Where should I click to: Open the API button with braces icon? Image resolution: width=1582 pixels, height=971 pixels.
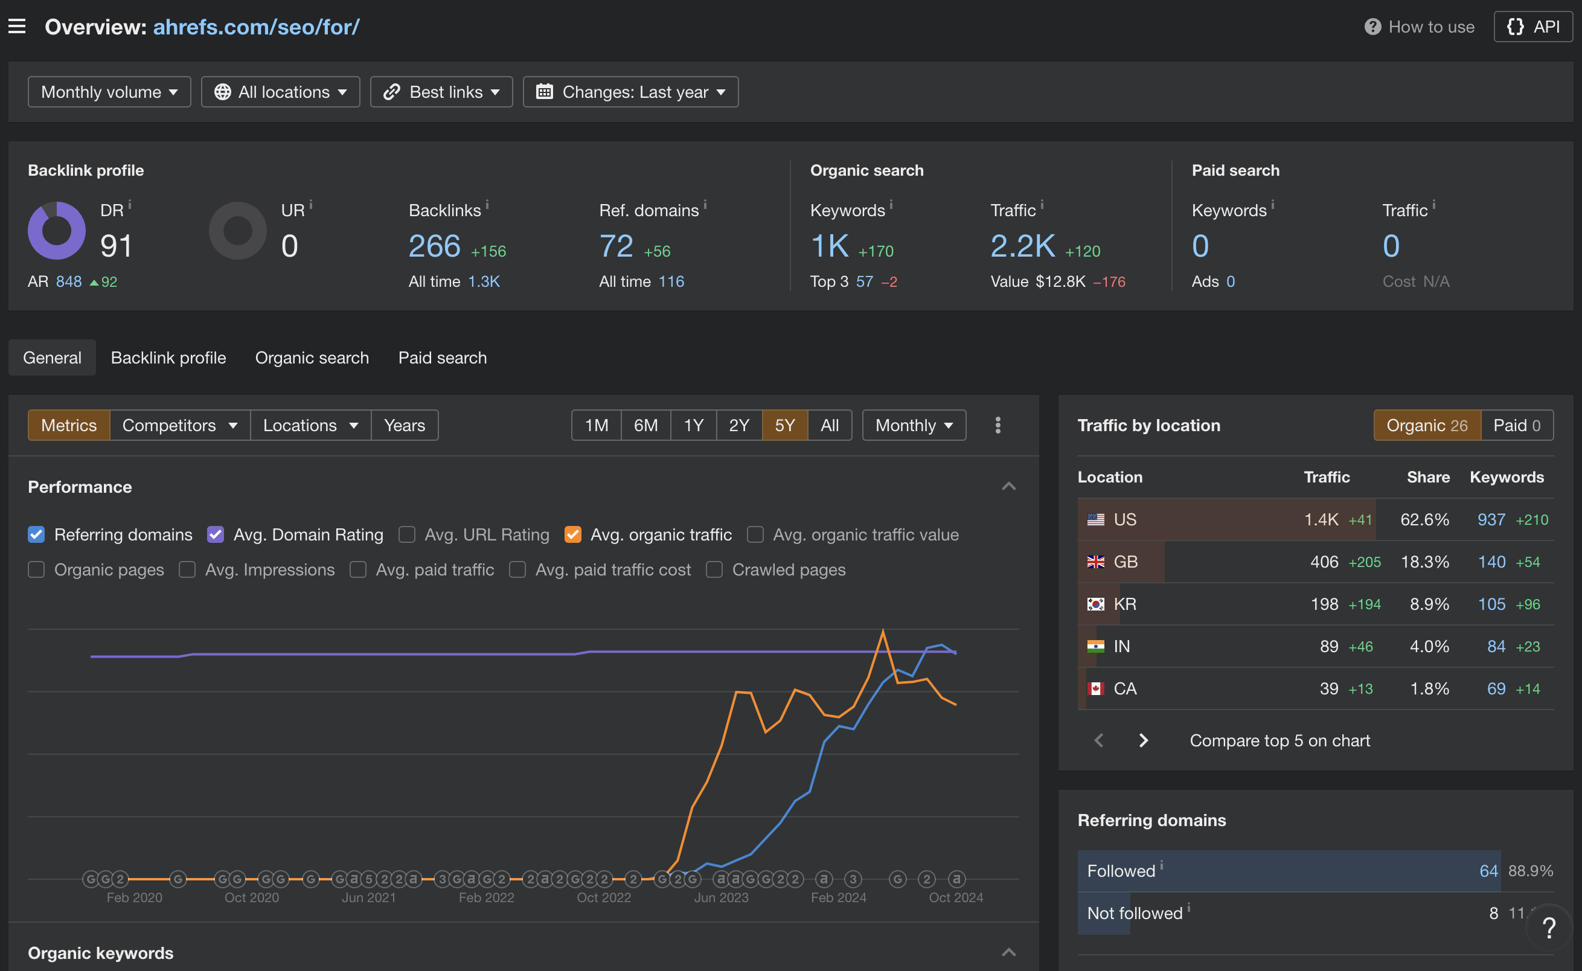(1532, 27)
